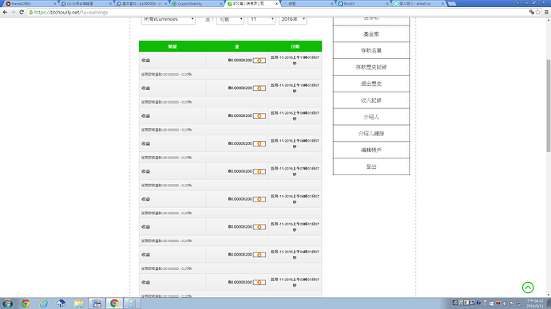Open 存款歷史記錄 in the side menu
The height and width of the screenshot is (309, 551).
point(371,67)
